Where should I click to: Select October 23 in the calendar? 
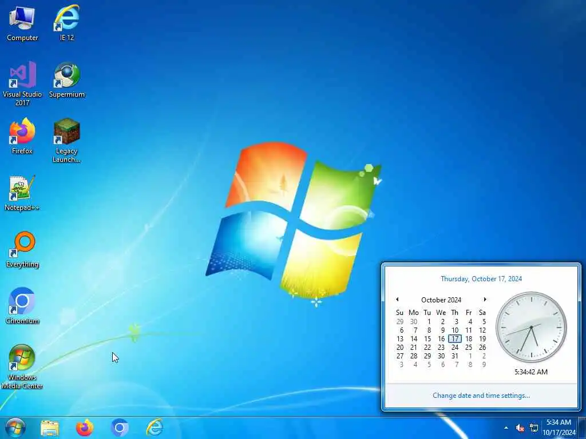(441, 347)
